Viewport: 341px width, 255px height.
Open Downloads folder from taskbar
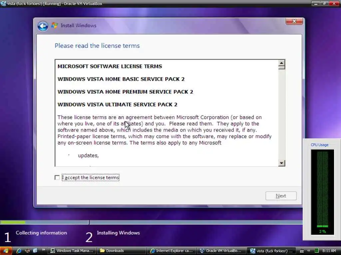121,251
